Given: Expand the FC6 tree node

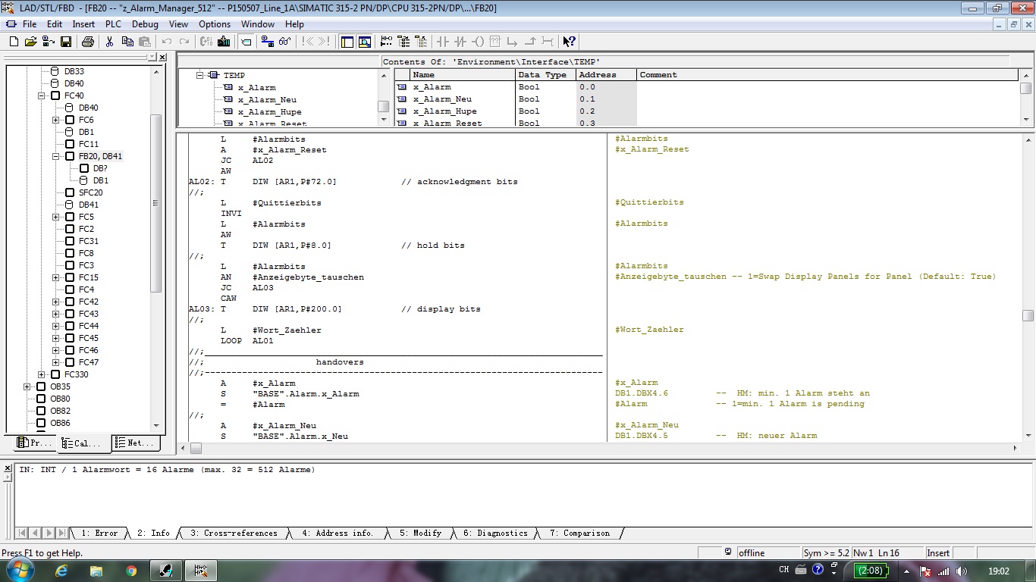Looking at the screenshot, I should point(56,120).
